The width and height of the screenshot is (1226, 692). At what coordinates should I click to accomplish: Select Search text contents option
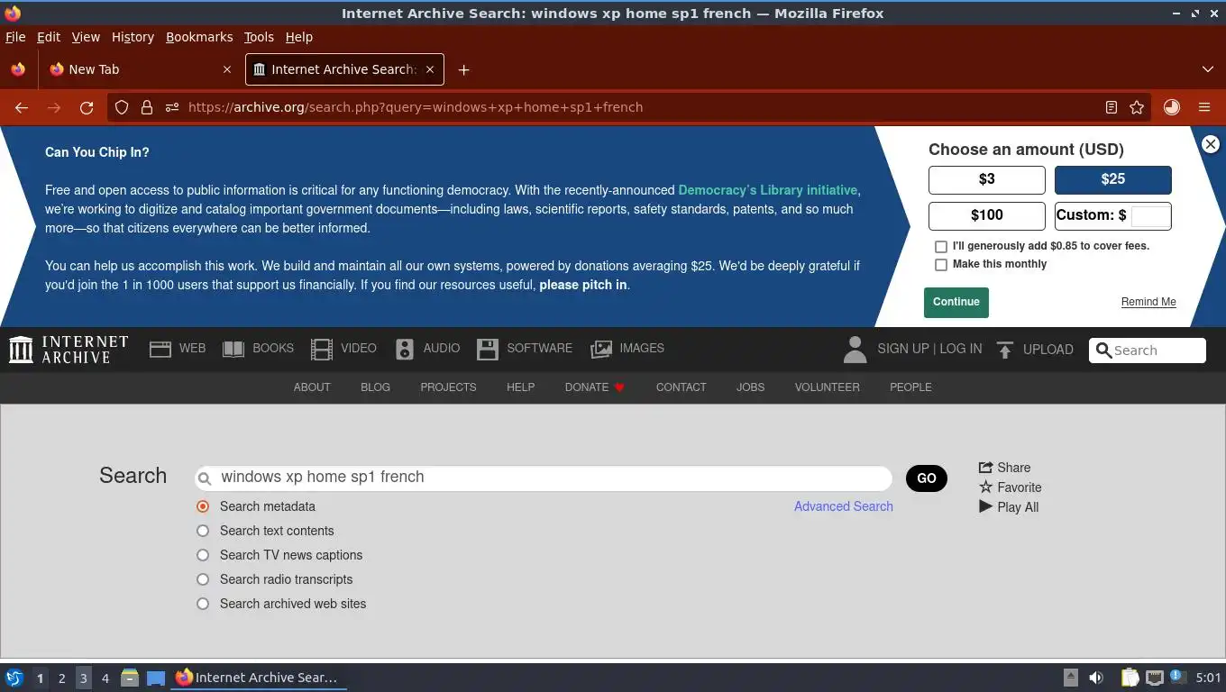coord(203,531)
